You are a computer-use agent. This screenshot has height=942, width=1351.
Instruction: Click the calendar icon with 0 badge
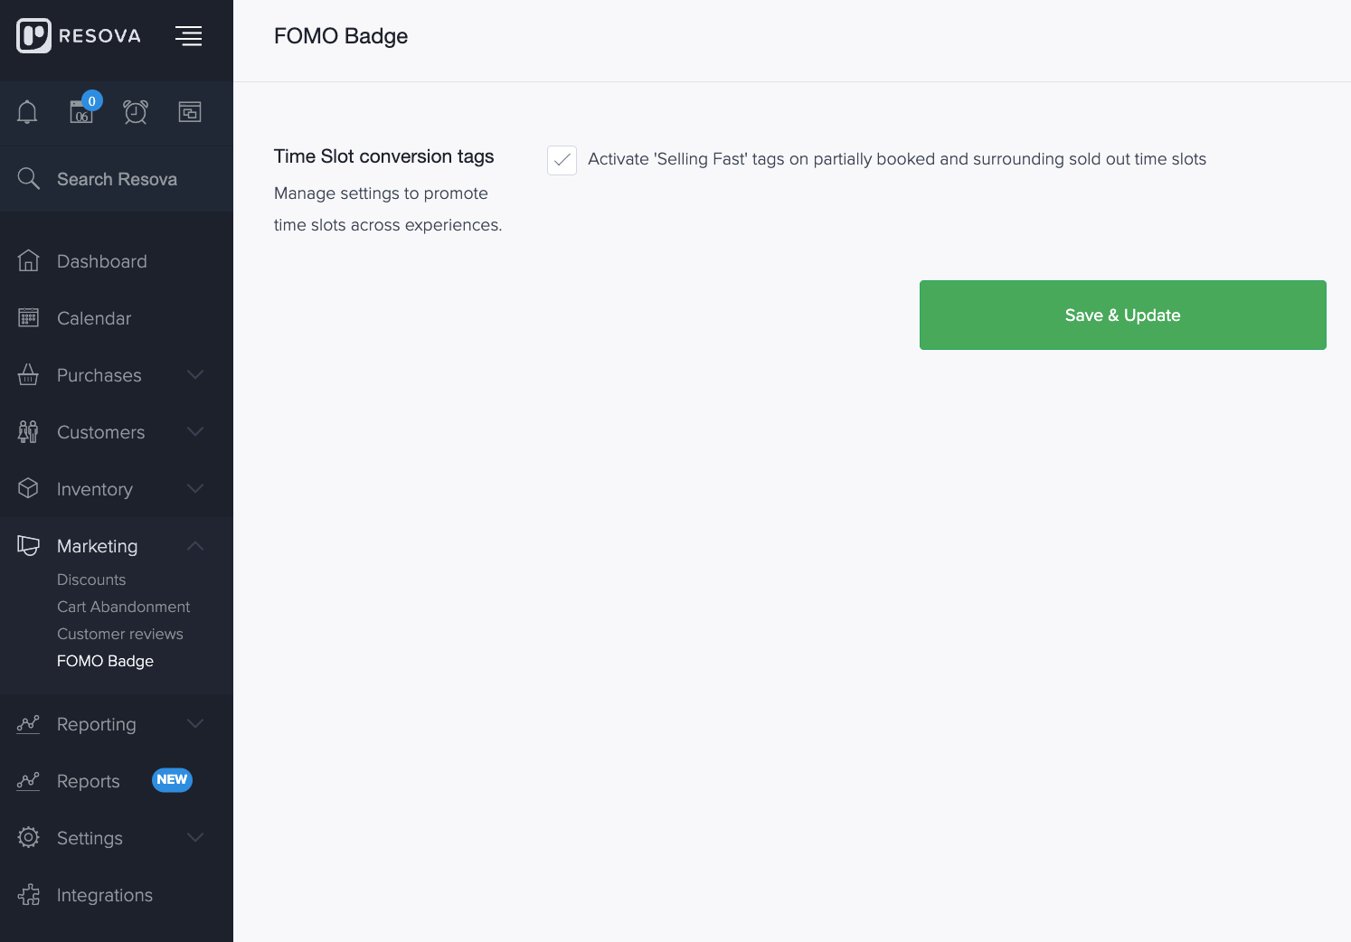pos(82,111)
